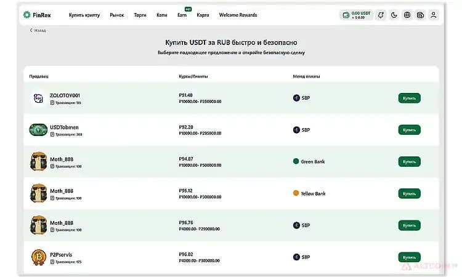The image size is (462, 277).
Task: Open the Карта menu item
Action: pos(203,15)
